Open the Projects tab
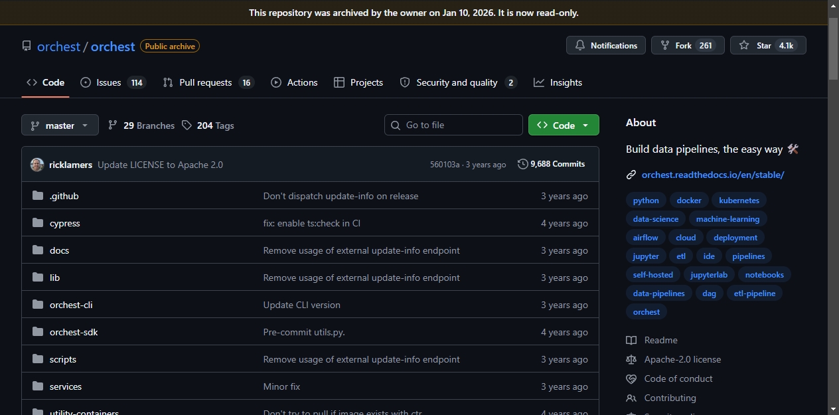Viewport: 839px width, 415px height. 358,82
